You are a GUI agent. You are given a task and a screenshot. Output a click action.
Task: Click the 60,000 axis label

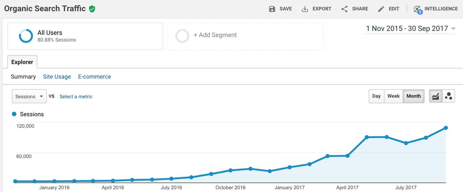pos(24,156)
